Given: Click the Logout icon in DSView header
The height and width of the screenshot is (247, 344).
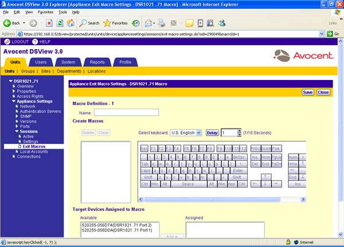Looking at the screenshot, I should coord(7,42).
